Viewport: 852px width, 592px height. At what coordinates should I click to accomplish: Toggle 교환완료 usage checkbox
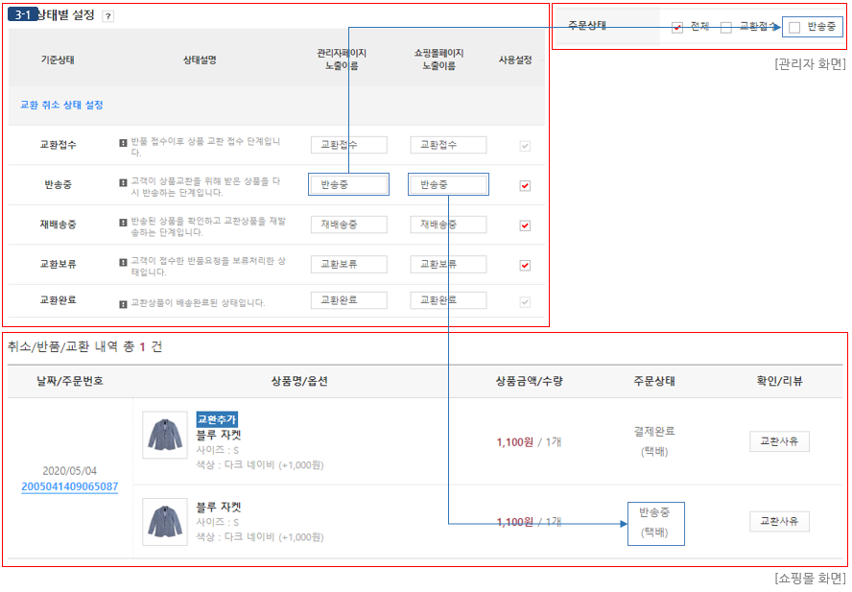pyautogui.click(x=525, y=301)
